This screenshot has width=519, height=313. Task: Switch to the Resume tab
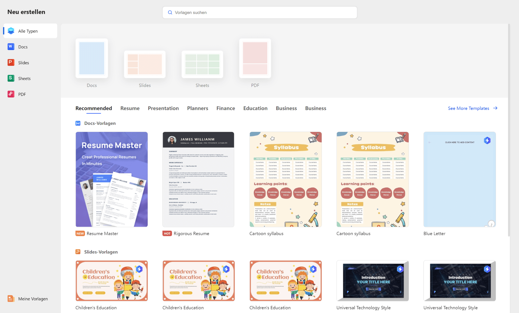(130, 108)
